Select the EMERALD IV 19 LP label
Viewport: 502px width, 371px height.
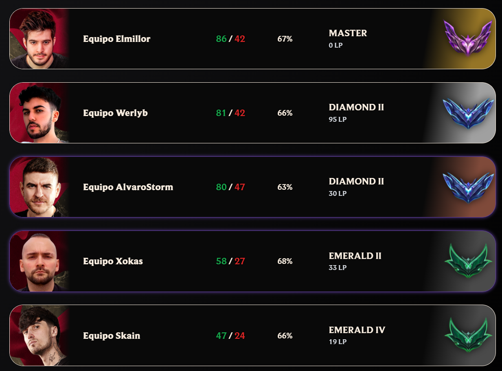357,335
